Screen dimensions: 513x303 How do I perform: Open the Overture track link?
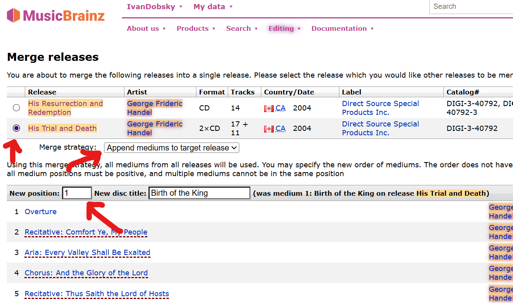tap(40, 212)
